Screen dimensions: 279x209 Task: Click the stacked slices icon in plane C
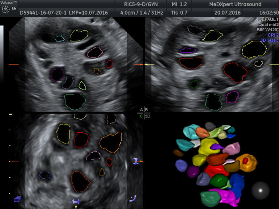(17, 199)
